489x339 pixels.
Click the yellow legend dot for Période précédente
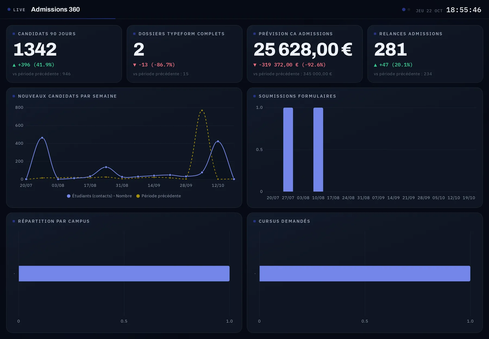[138, 196]
